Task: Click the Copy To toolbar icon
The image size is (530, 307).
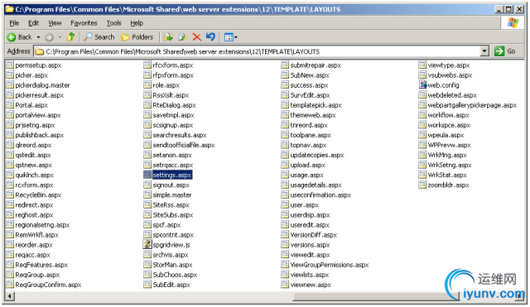Action: pos(182,36)
